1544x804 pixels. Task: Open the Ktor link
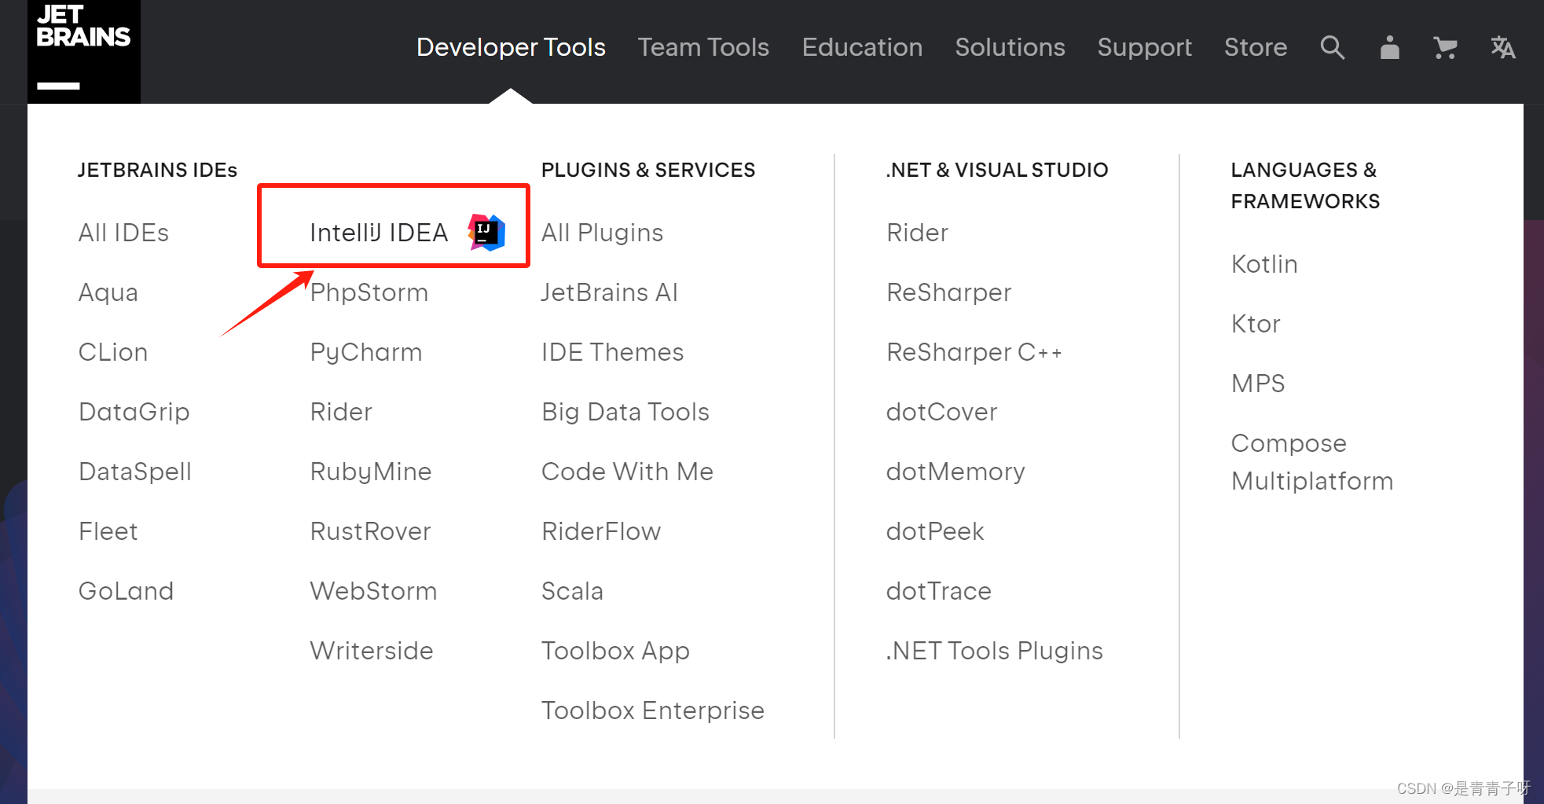[1256, 324]
